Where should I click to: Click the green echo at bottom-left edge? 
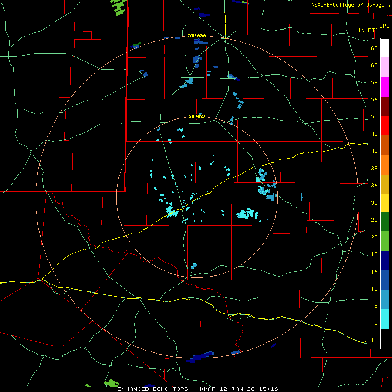click(x=111, y=383)
